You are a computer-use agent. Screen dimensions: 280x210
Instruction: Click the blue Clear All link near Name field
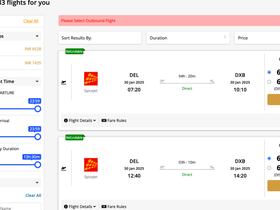point(33,195)
